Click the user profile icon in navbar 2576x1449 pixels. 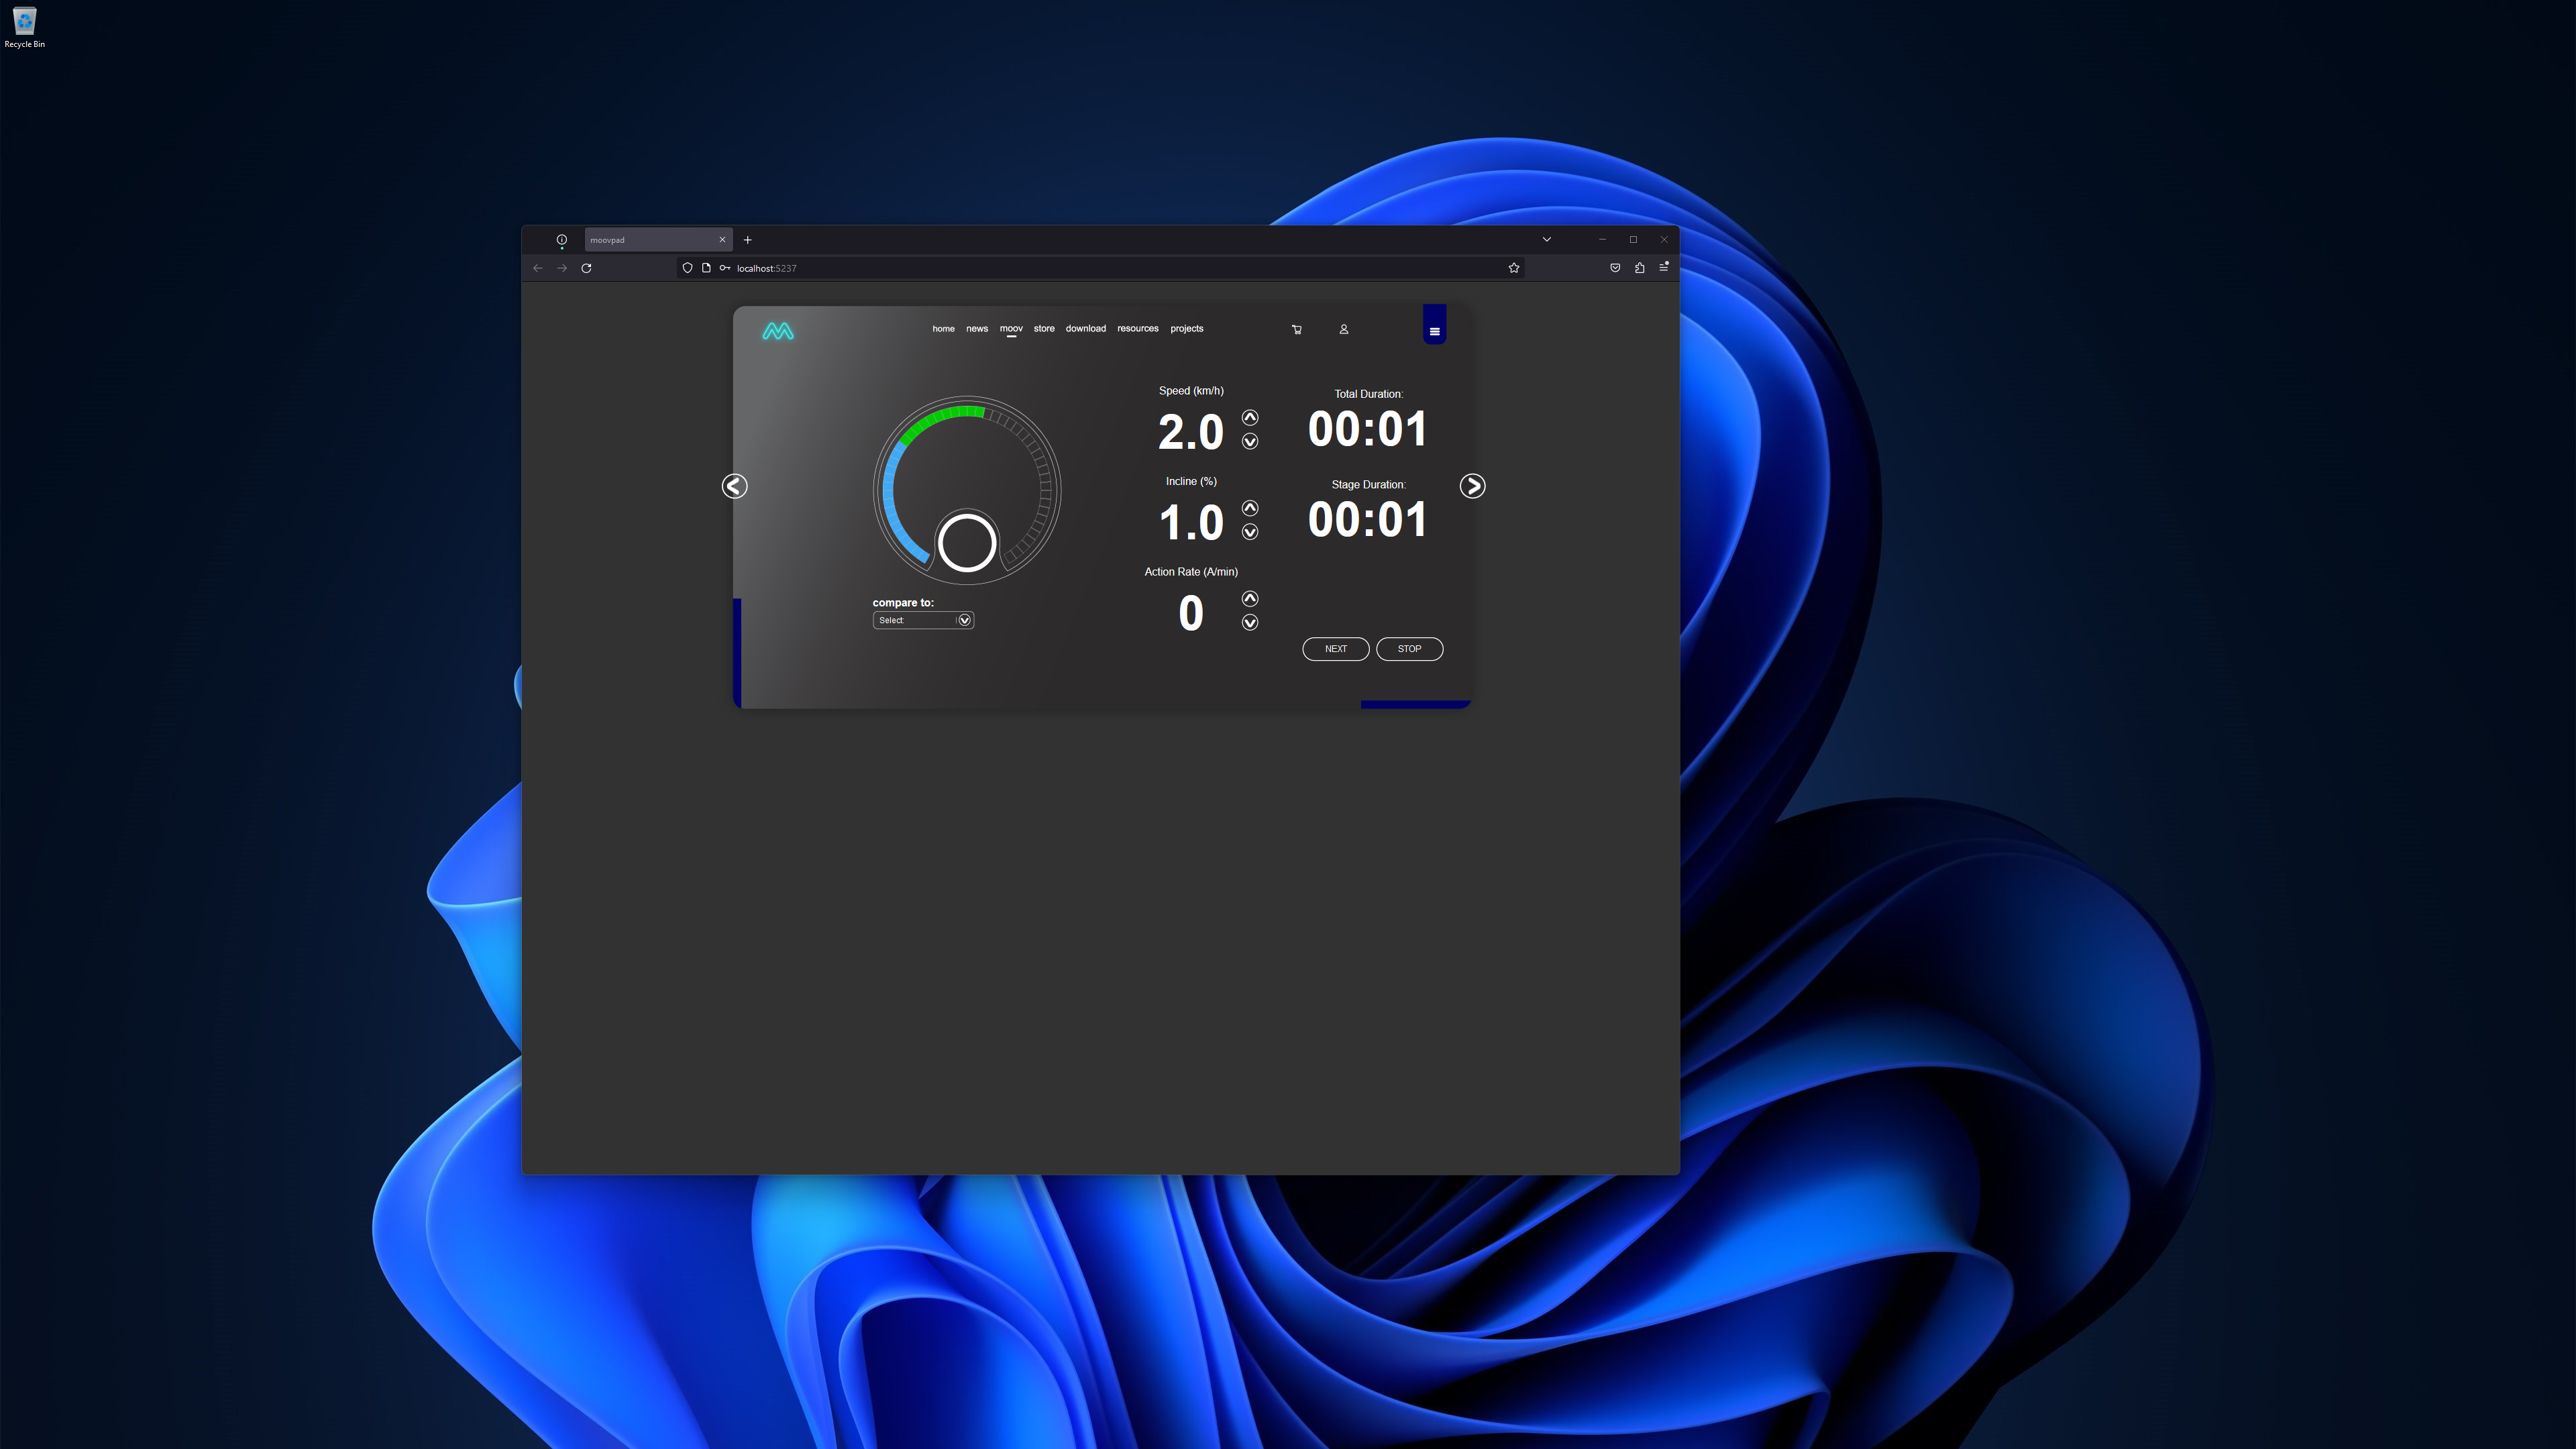pyautogui.click(x=1343, y=331)
